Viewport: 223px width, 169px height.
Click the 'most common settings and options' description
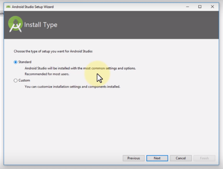[x=80, y=68]
